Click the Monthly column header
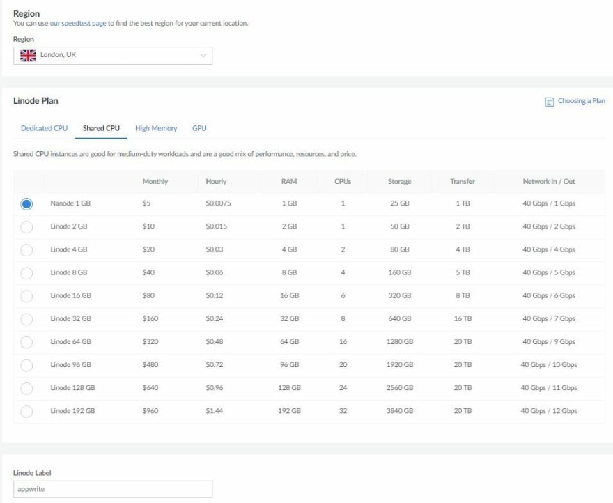This screenshot has width=613, height=503. 155,182
